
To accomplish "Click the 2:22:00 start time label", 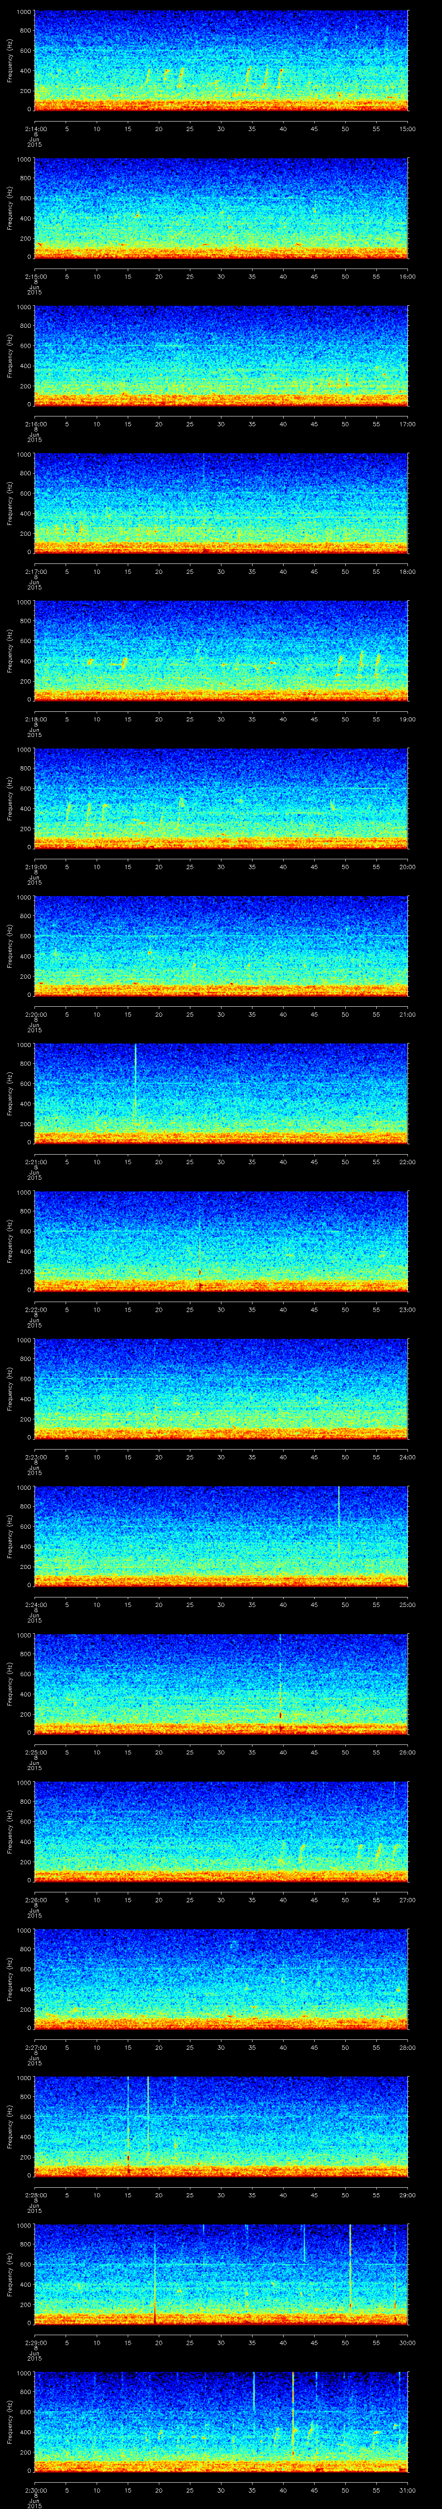I will 35,1309.
